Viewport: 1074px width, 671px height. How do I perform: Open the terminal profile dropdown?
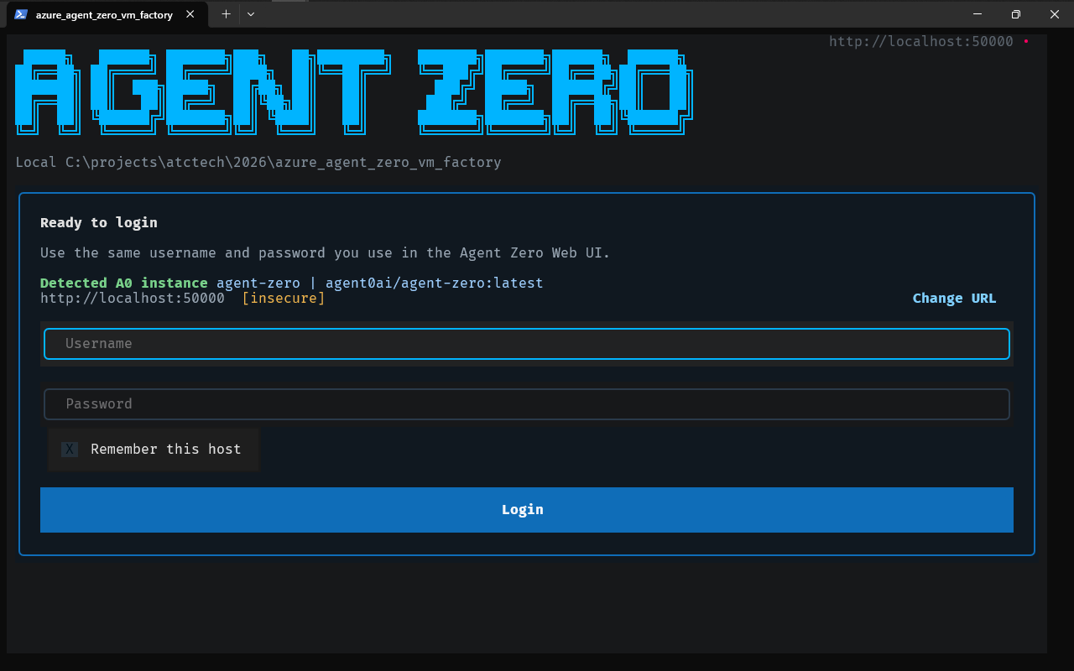pos(251,14)
